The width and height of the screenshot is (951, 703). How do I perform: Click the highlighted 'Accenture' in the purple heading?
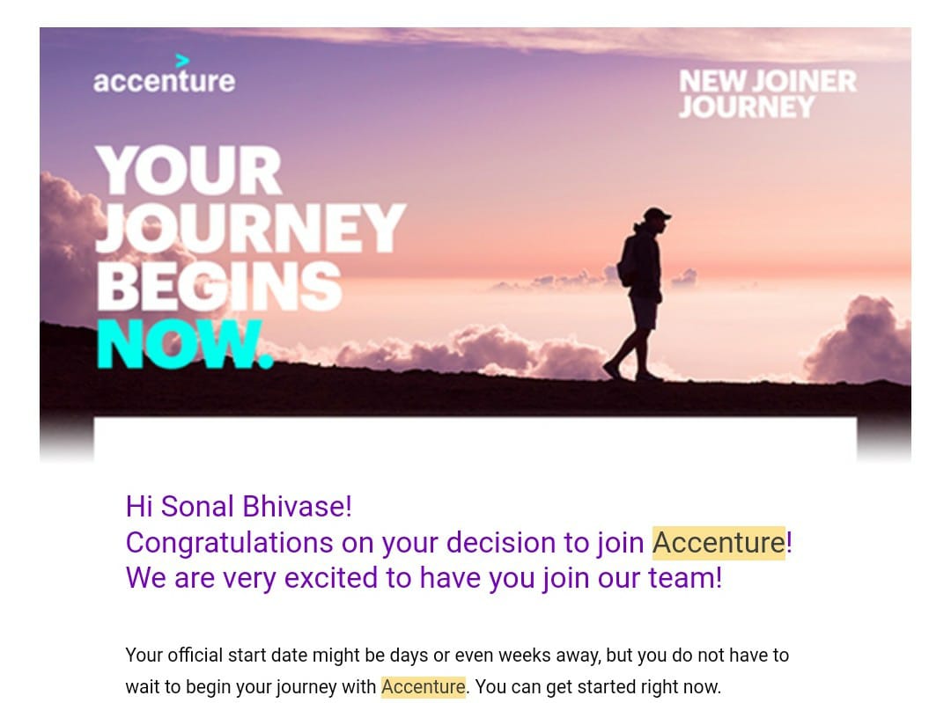(x=719, y=542)
